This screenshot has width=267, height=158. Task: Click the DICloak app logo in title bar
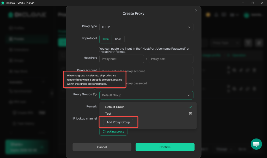tap(3, 3)
